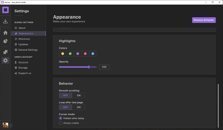223x130 pixels.
Task: Open the free books download page
Action: coord(5,21)
